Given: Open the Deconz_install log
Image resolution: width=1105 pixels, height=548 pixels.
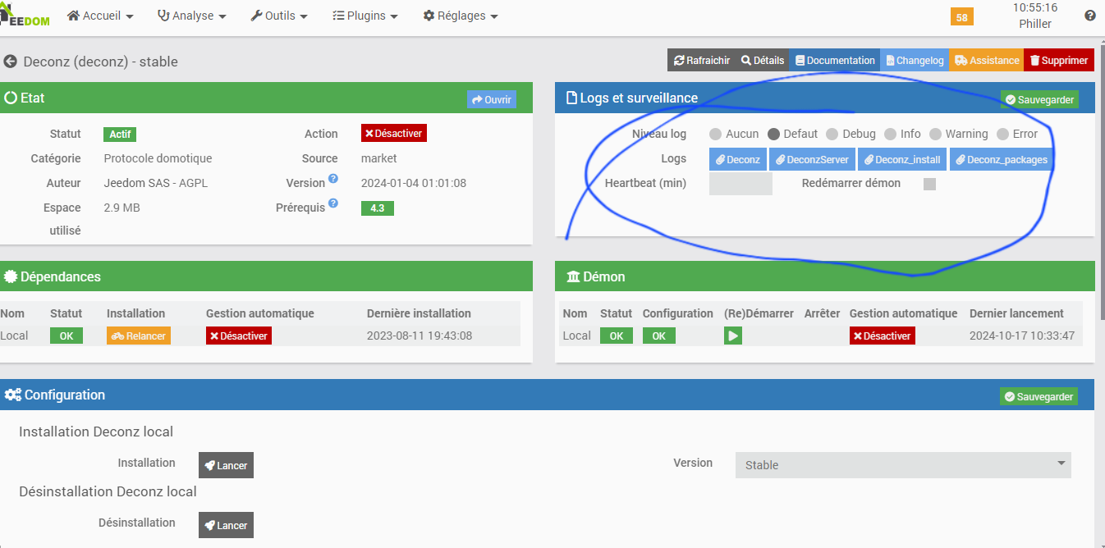Looking at the screenshot, I should (902, 159).
